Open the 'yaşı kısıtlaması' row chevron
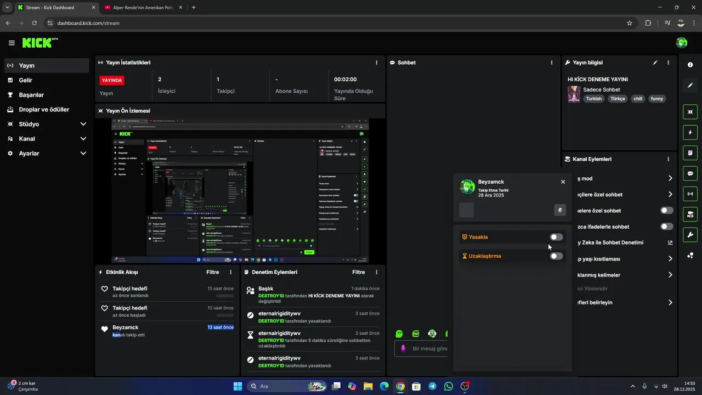 click(670, 259)
